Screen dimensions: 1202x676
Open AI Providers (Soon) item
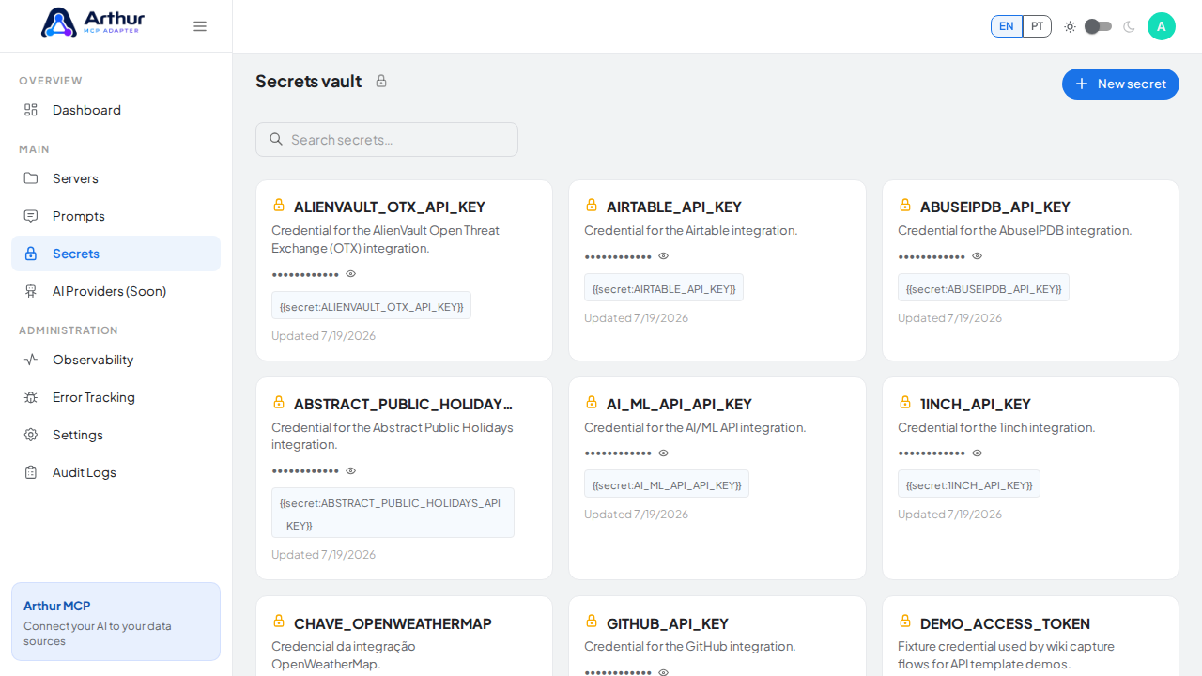tap(116, 291)
